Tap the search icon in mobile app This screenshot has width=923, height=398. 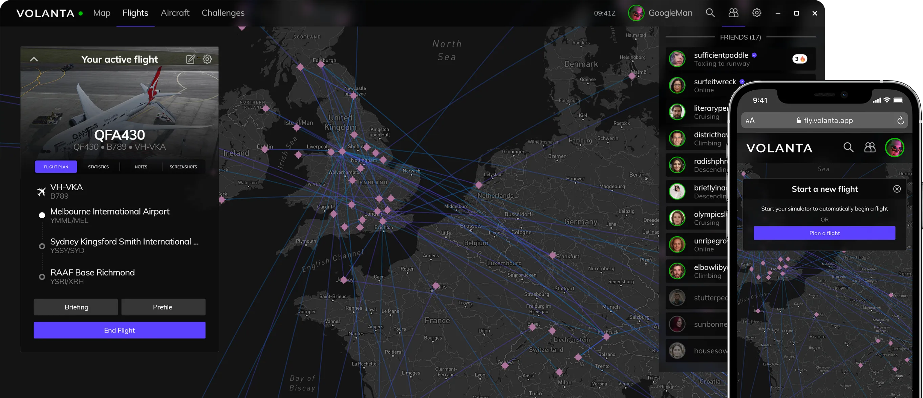click(848, 147)
